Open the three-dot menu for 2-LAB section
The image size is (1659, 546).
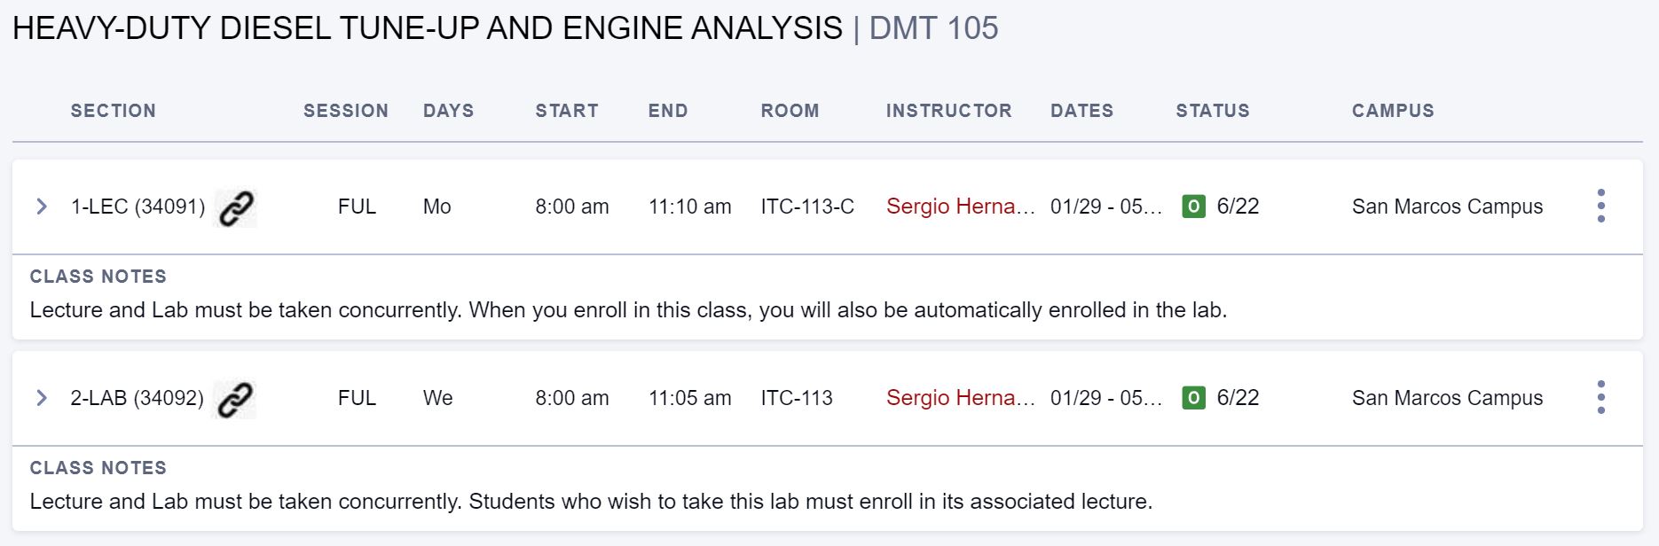1600,397
